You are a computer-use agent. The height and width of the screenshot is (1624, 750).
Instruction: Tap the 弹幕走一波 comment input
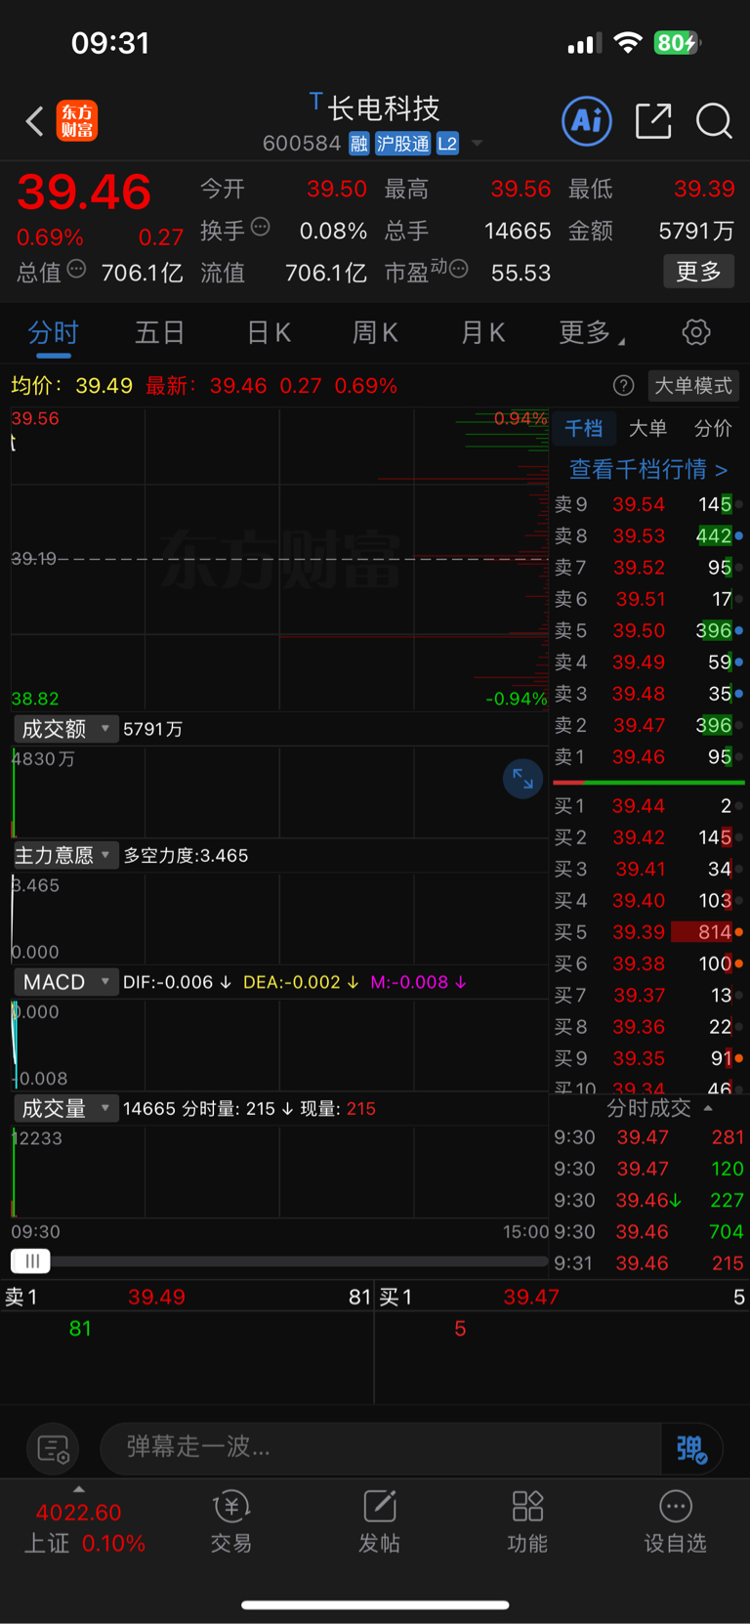click(381, 1447)
